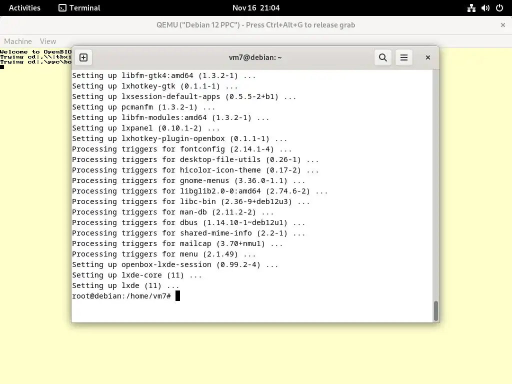This screenshot has height=384, width=512.
Task: Click 'Processing triggers for dbus' line
Action: pyautogui.click(x=188, y=223)
